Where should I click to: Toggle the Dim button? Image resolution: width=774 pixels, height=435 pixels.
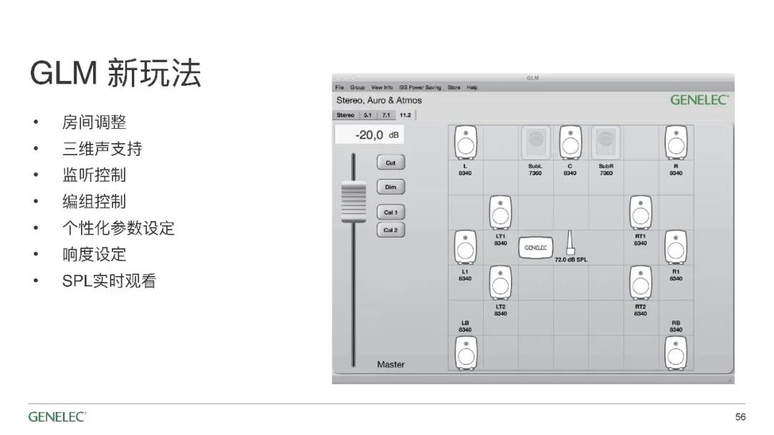coord(391,187)
